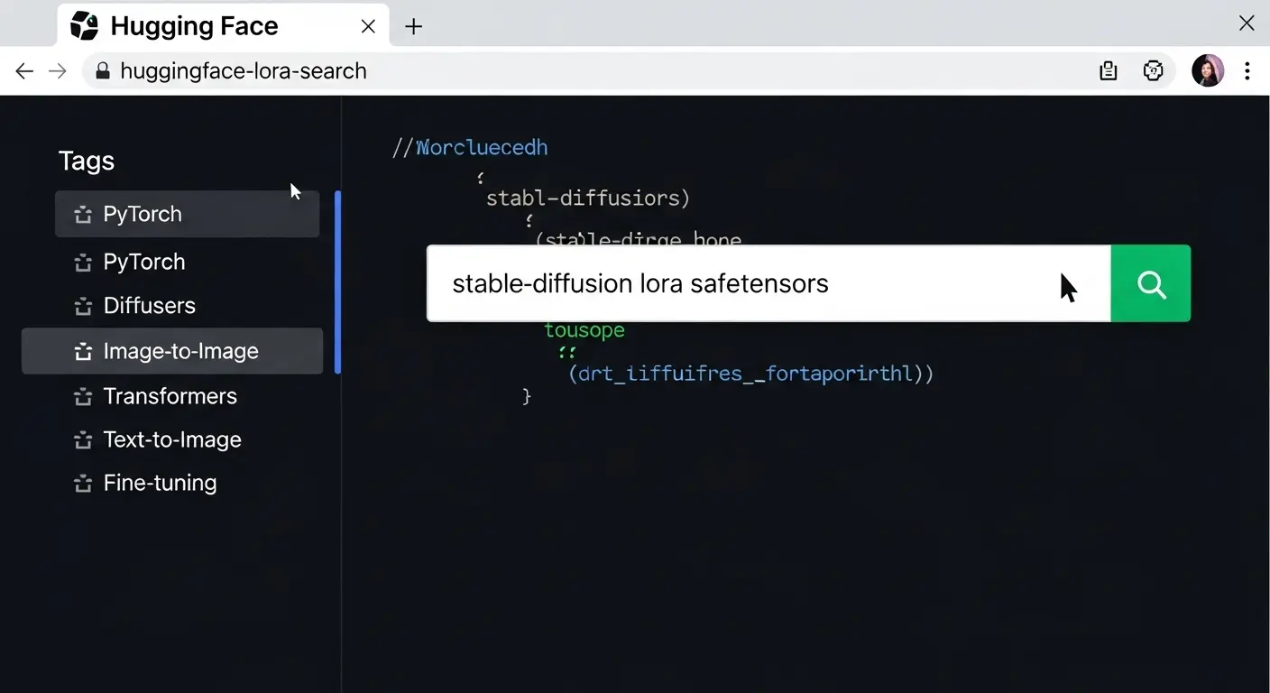
Task: Filter by the Text-to-Image tag
Action: [171, 439]
